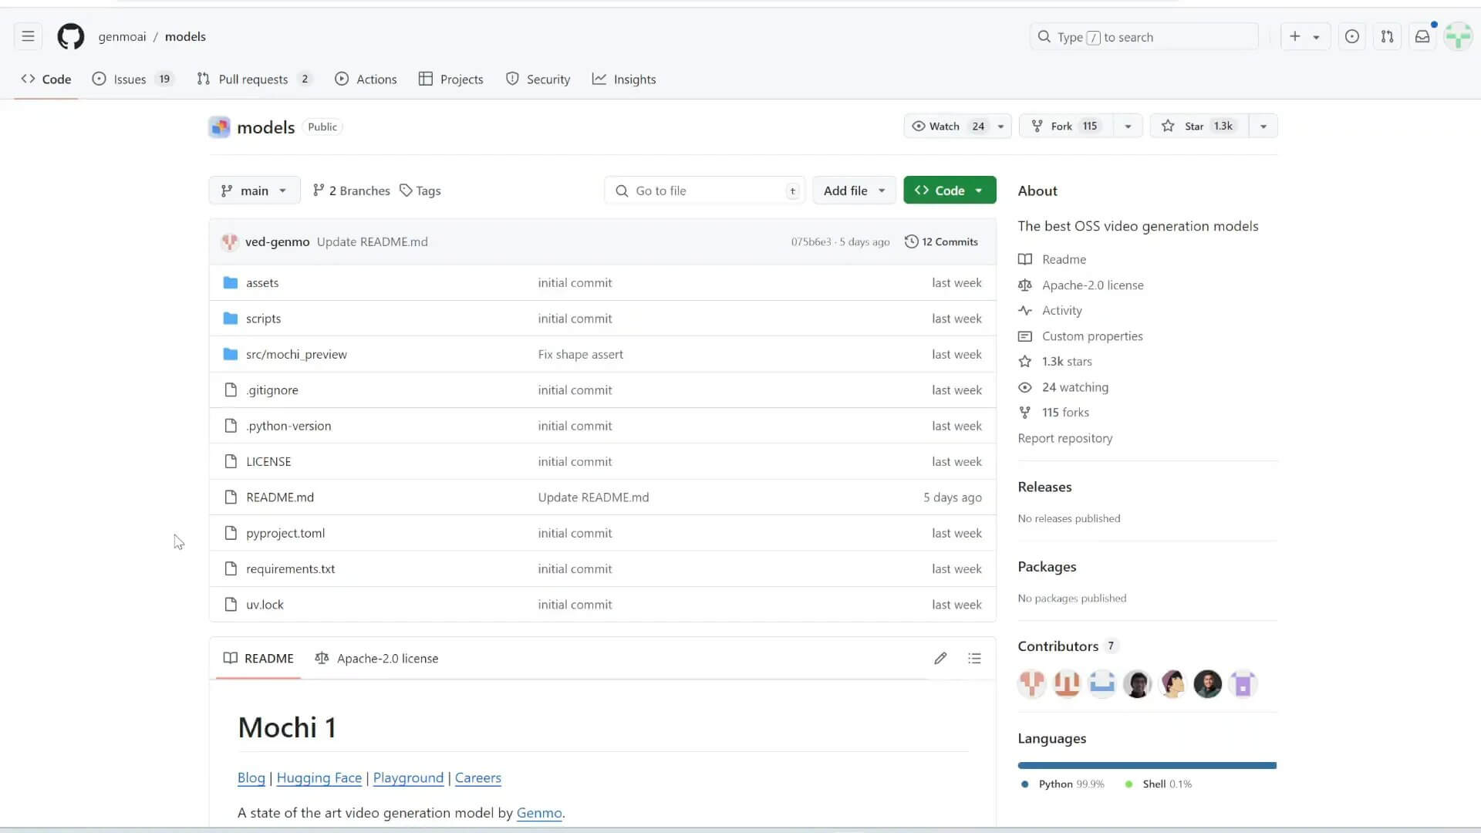Switch to the Insights tab
Screen dimensions: 1481x833
[x=624, y=79]
